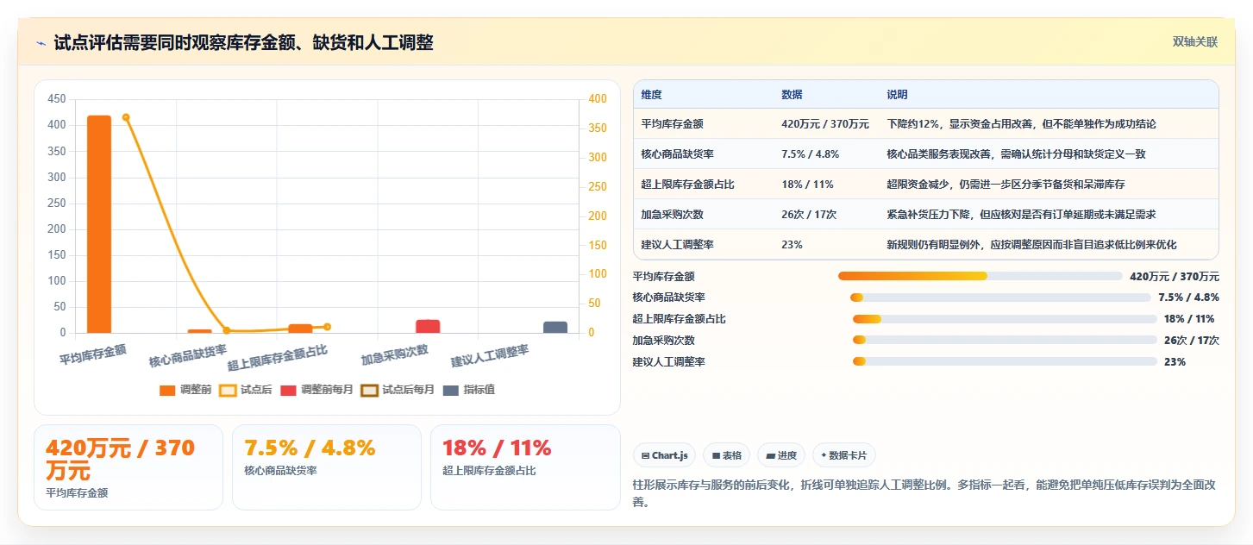Select the 进度 tag

tap(781, 455)
